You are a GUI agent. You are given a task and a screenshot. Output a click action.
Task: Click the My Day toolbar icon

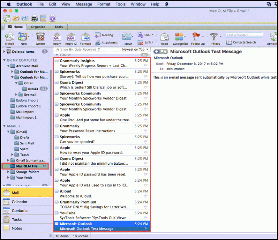(x=43, y=18)
